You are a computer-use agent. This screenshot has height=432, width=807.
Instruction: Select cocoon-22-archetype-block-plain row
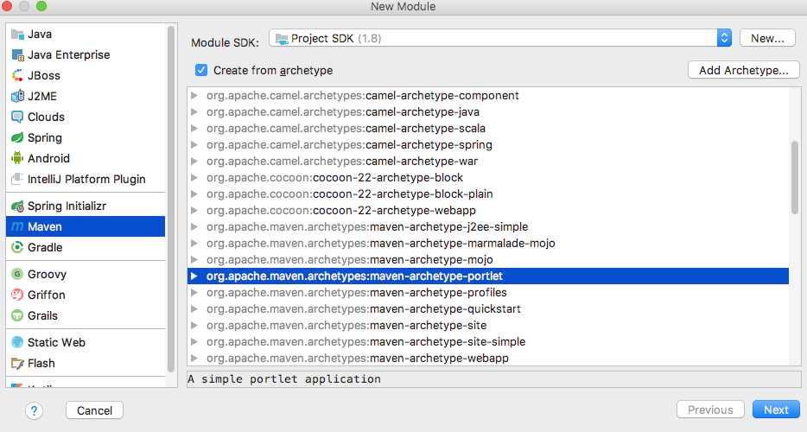[x=488, y=194]
